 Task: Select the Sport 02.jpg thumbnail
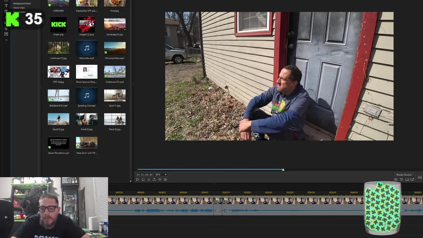tap(58, 119)
